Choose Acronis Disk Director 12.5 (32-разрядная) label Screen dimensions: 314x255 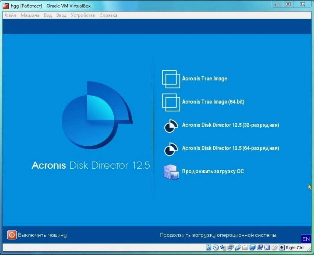click(x=231, y=125)
